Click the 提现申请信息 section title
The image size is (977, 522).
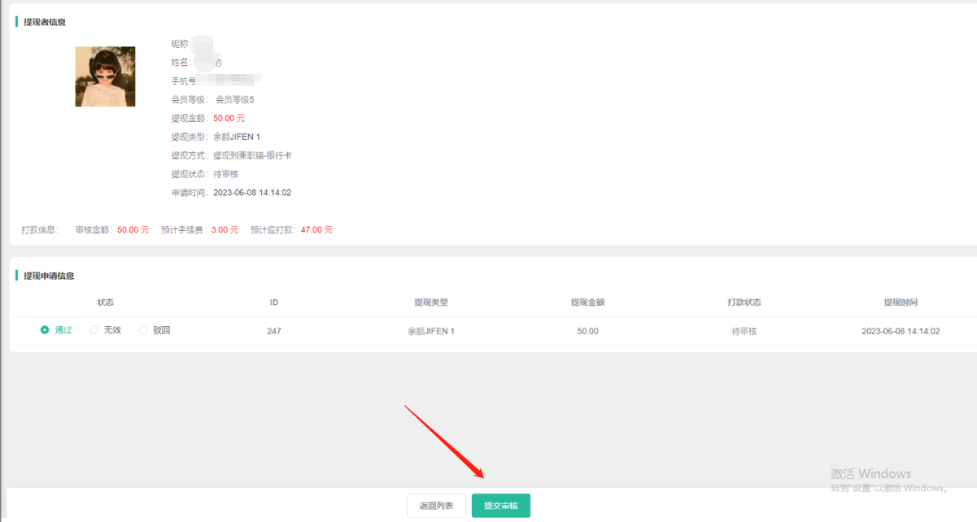[49, 276]
